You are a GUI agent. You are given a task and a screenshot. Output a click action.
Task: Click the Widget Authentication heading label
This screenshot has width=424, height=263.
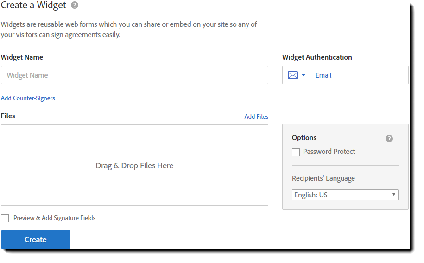[x=317, y=57]
